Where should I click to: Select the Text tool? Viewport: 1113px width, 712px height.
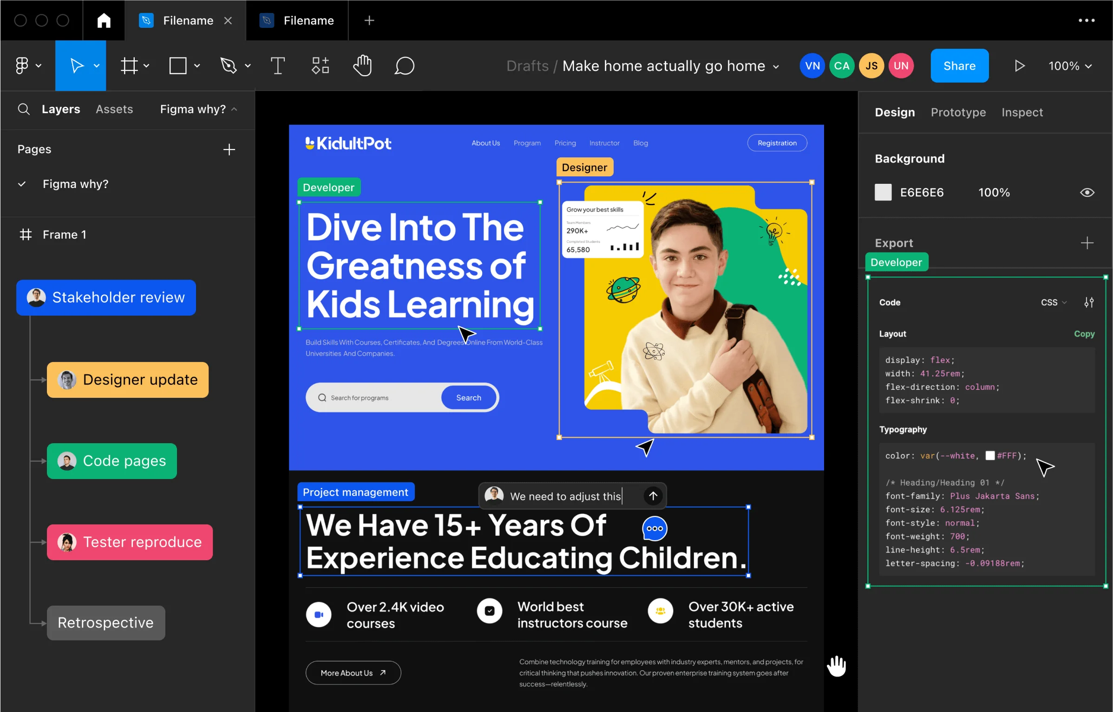pyautogui.click(x=277, y=66)
